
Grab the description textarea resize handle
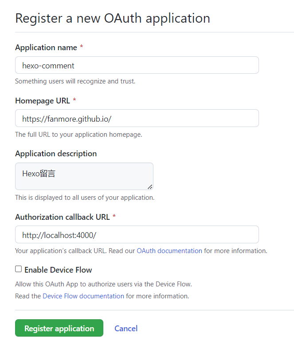point(150,187)
